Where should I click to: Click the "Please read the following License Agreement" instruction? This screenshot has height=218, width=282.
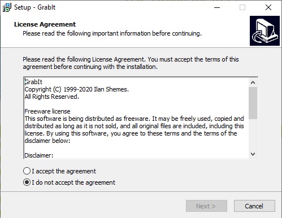131,63
